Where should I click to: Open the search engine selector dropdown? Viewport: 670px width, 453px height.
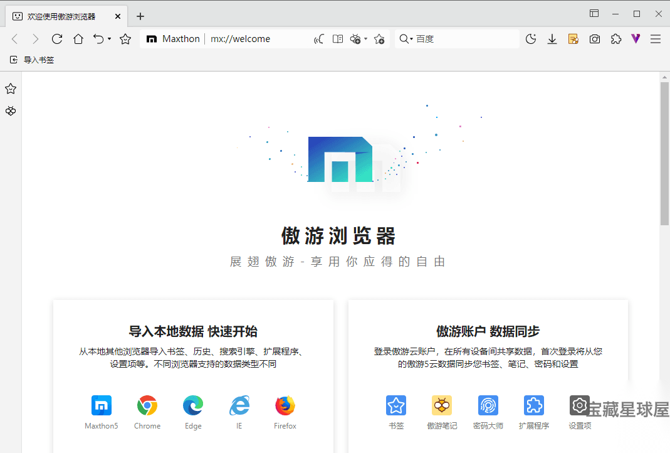pos(406,39)
